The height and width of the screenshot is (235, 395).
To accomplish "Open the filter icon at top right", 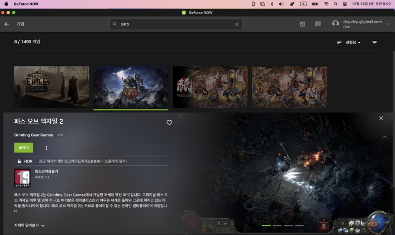I will point(375,42).
